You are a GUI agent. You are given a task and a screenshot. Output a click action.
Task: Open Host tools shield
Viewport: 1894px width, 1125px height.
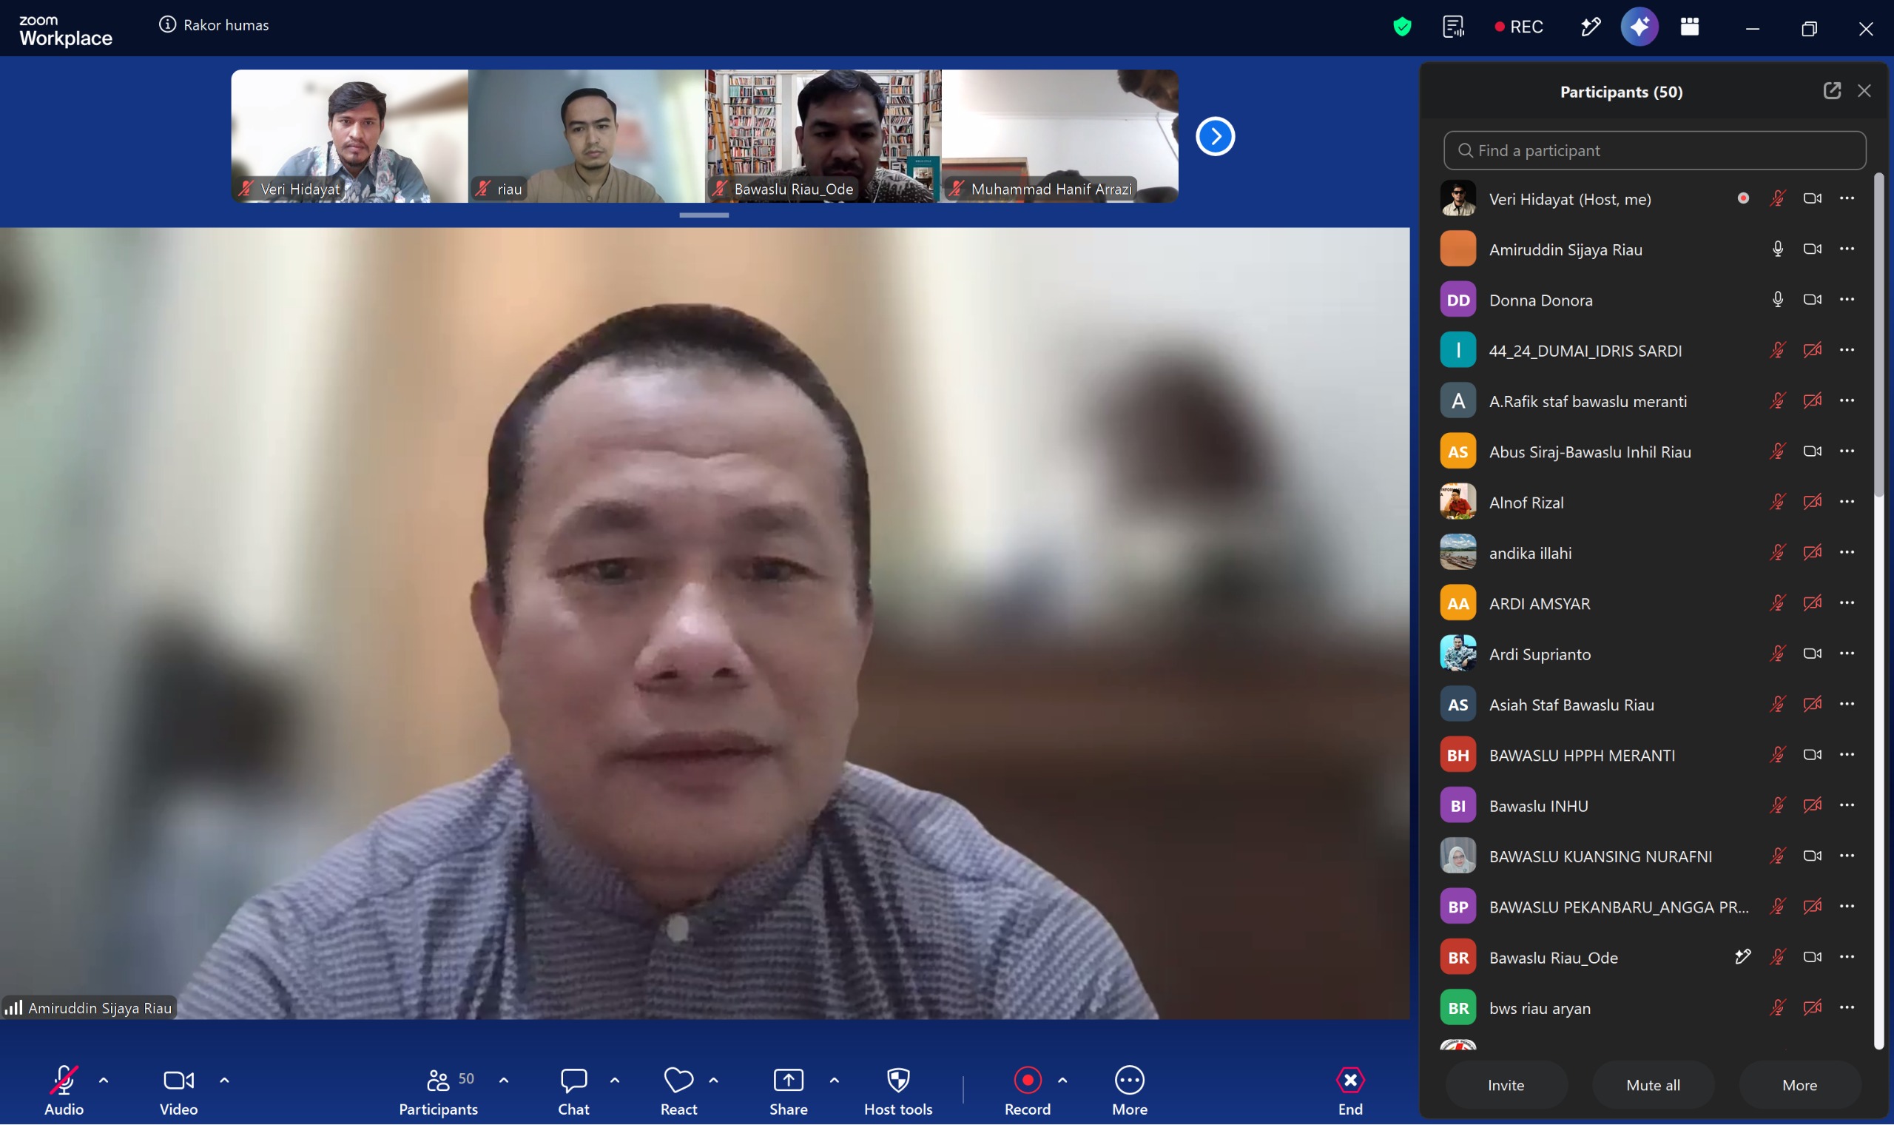(897, 1091)
